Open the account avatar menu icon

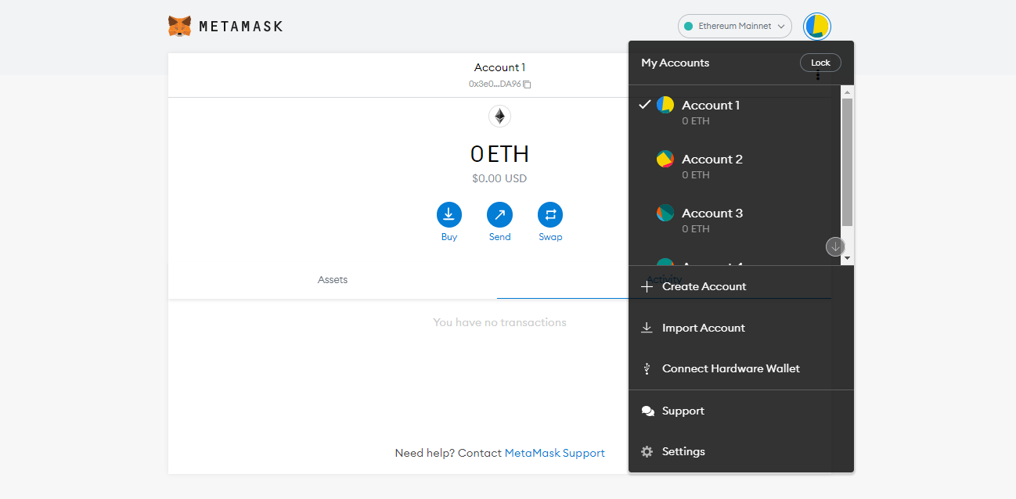817,26
